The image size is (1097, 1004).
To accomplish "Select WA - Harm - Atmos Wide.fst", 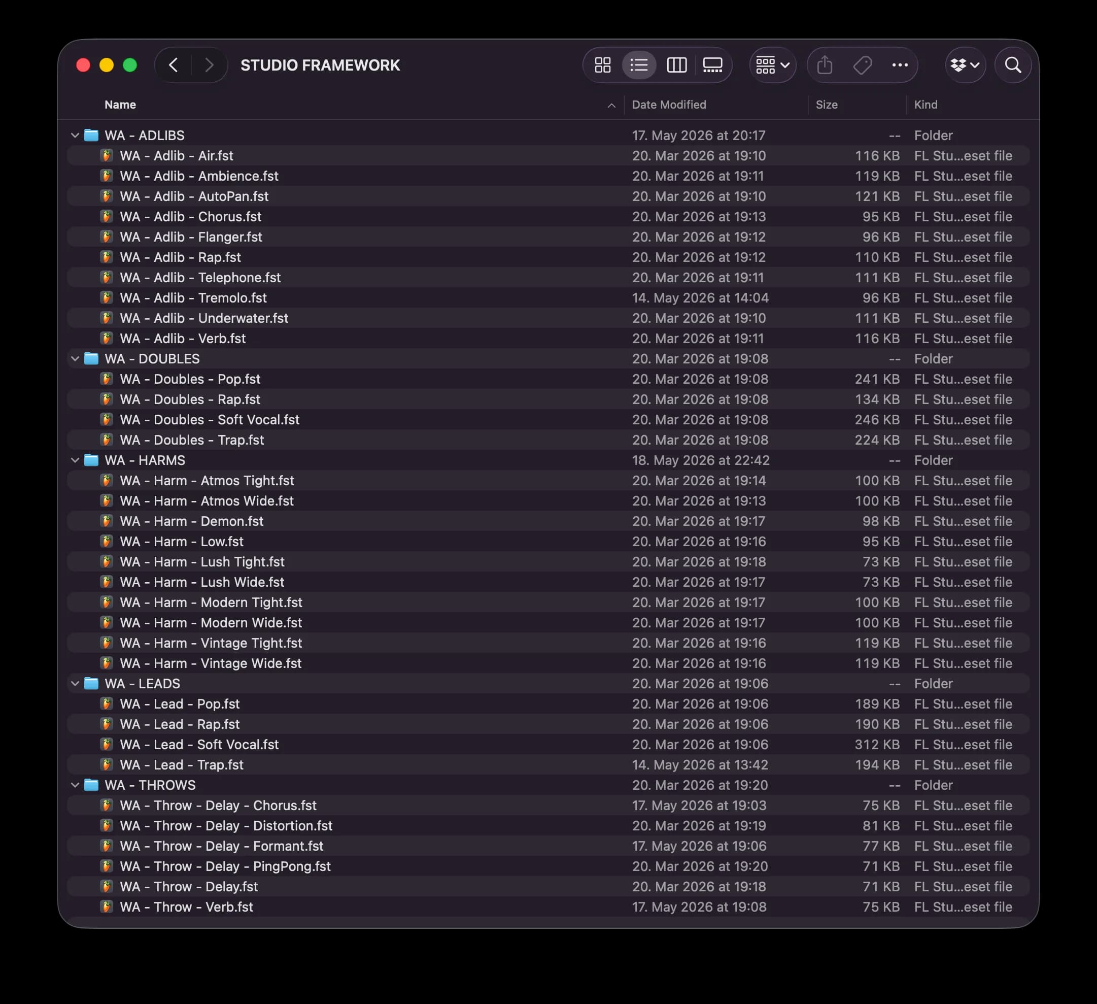I will [548, 500].
